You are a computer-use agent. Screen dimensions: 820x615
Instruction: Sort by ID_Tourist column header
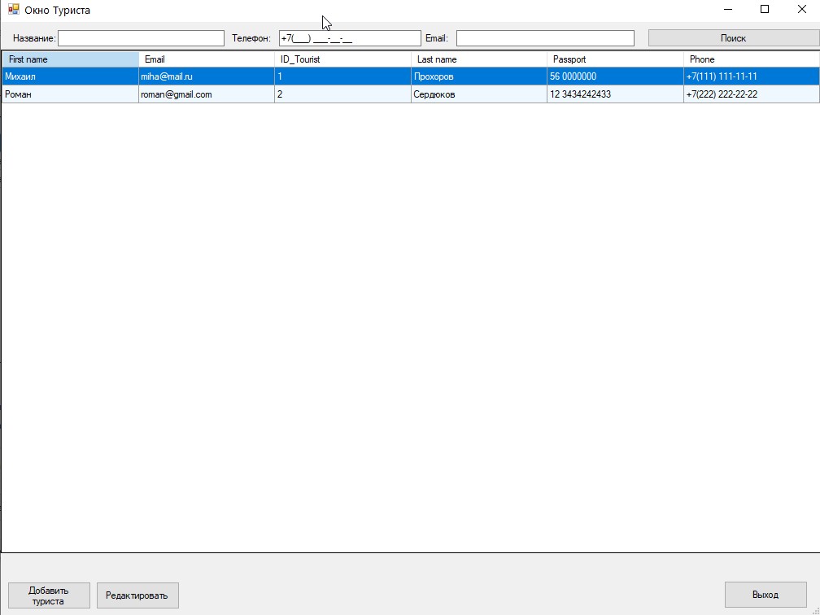click(342, 59)
